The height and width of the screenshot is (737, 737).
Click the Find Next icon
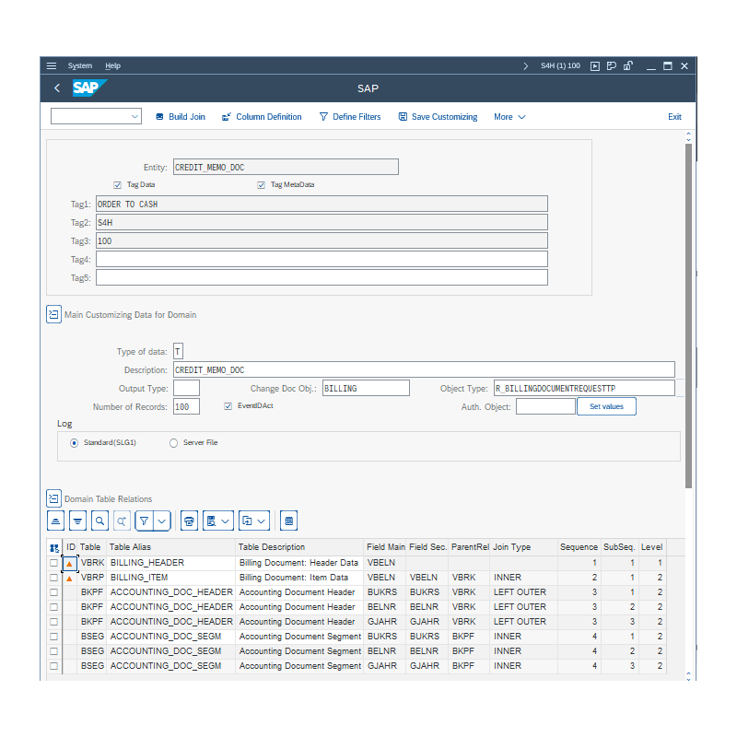point(122,521)
